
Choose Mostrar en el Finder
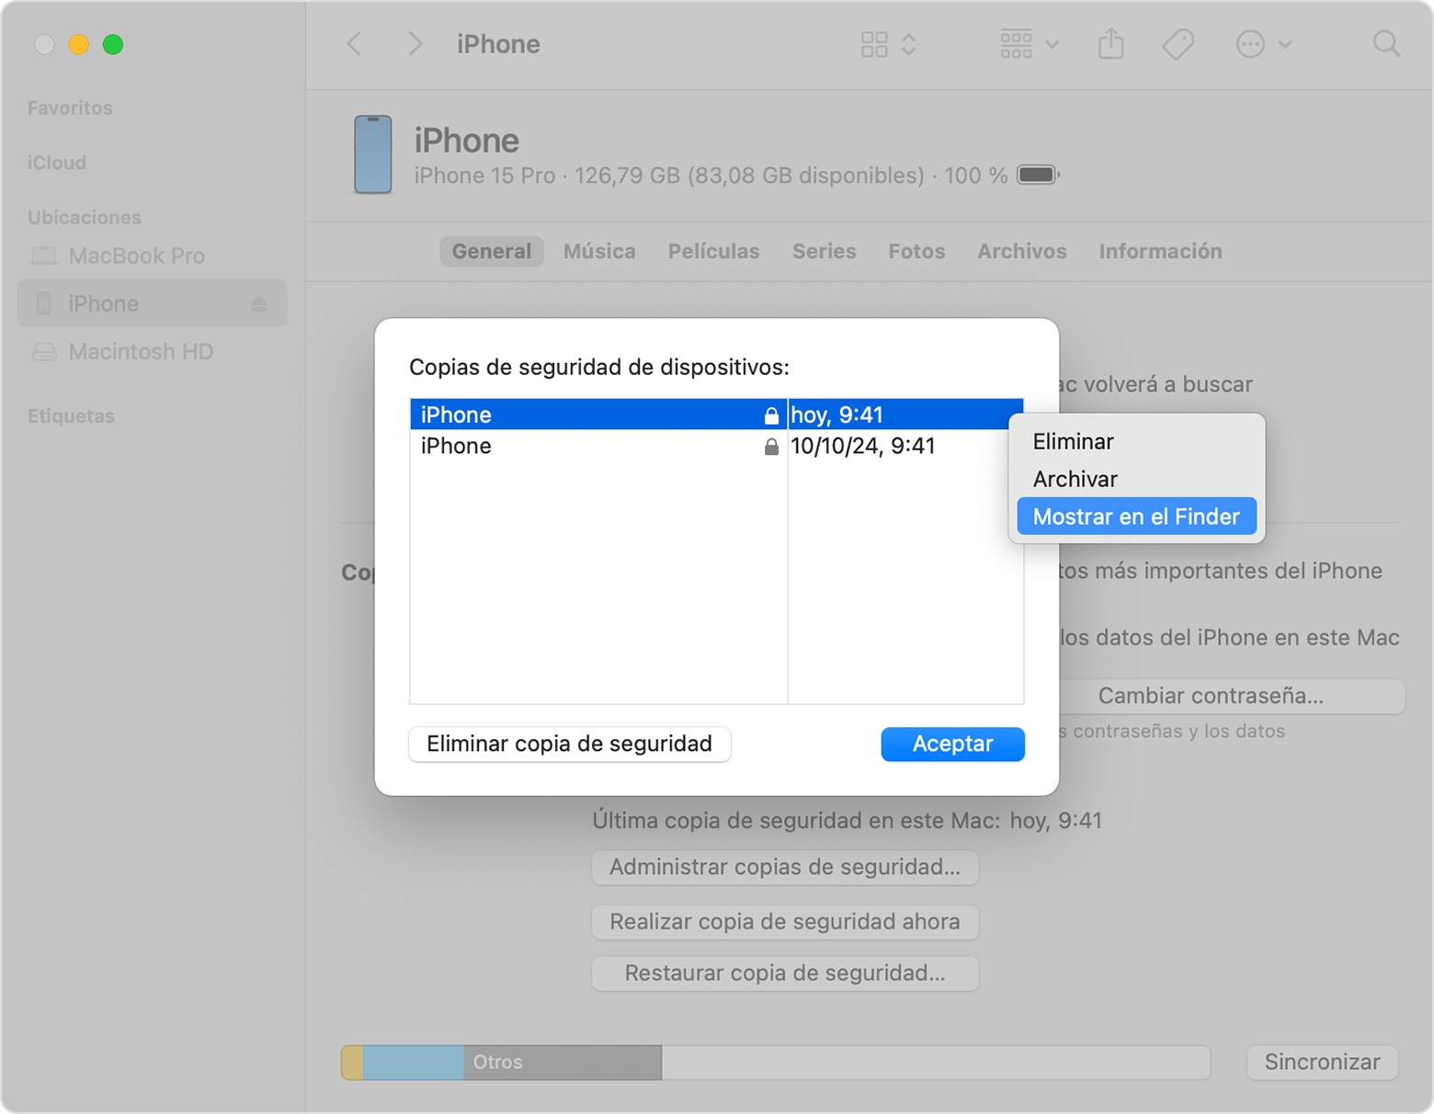pos(1137,517)
